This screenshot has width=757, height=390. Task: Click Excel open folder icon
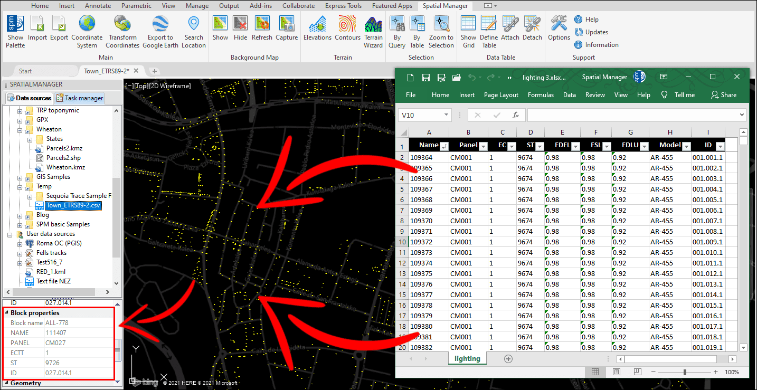[x=456, y=78]
